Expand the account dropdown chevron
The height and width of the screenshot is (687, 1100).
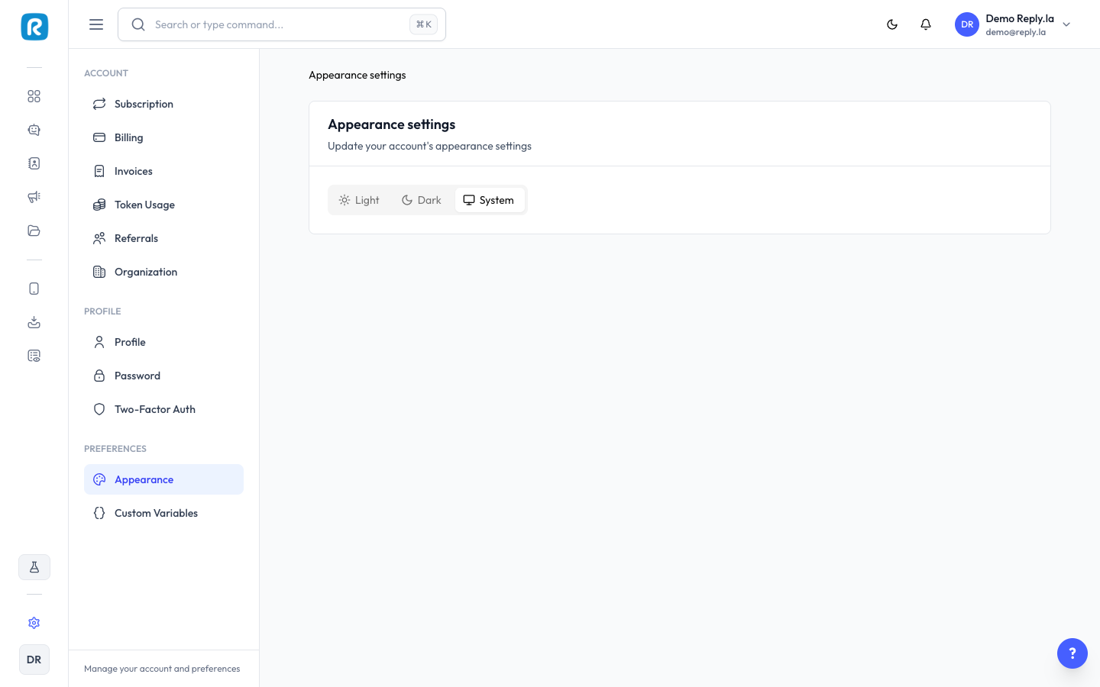[x=1067, y=24]
